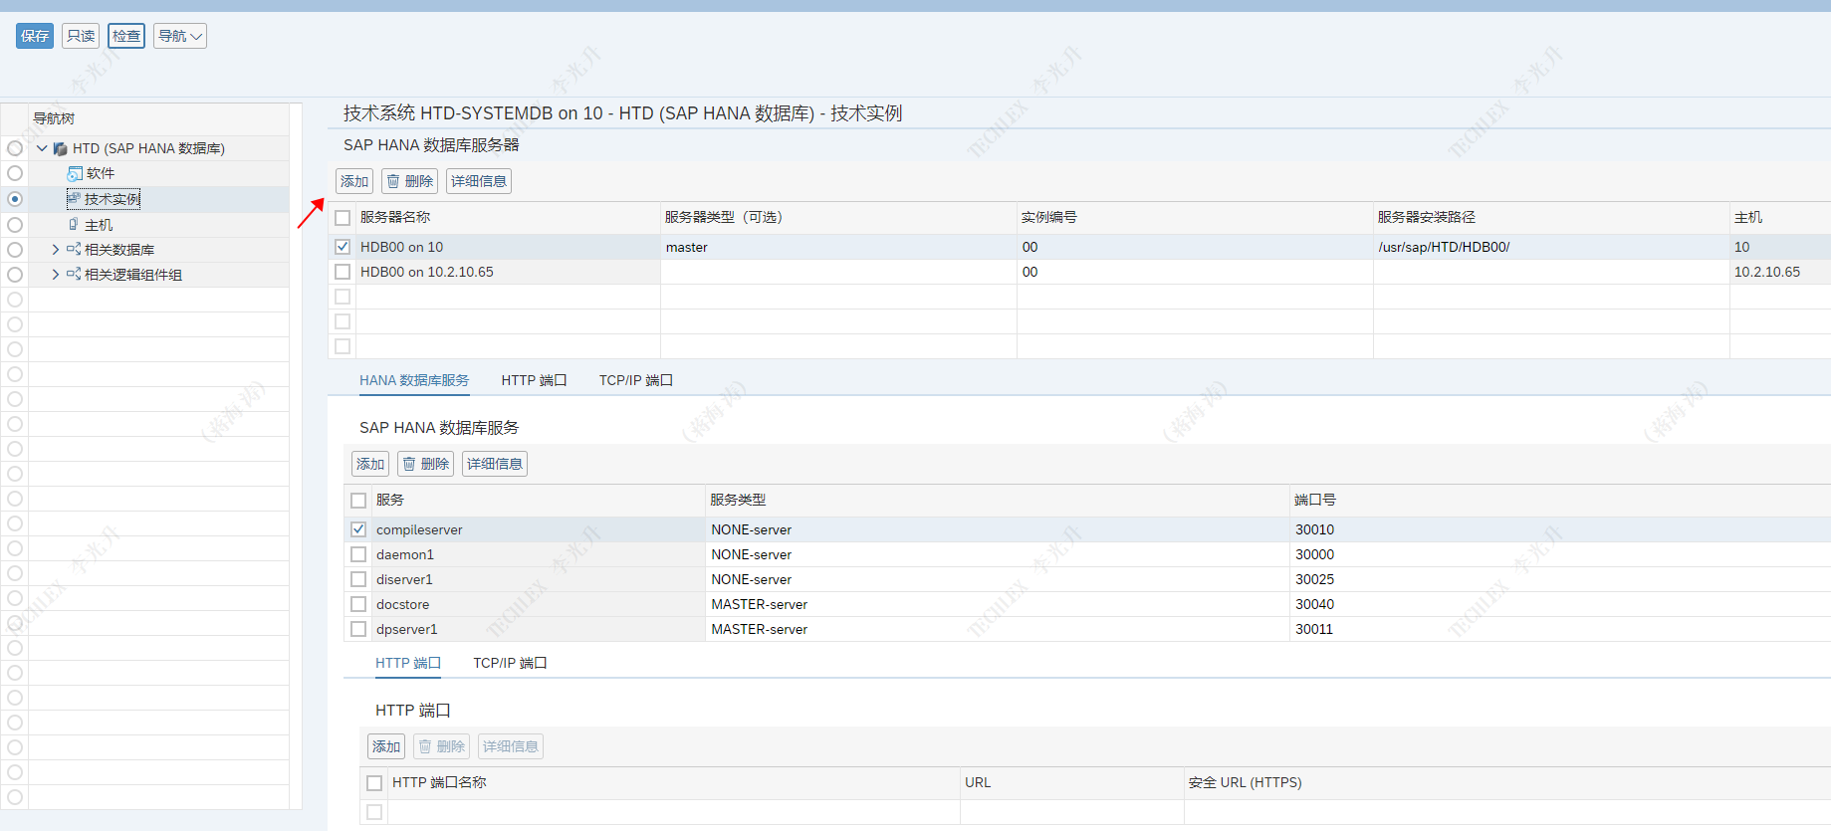This screenshot has height=831, width=1831.
Task: Toggle select-all checkbox beside 服务 header
Action: tap(358, 500)
